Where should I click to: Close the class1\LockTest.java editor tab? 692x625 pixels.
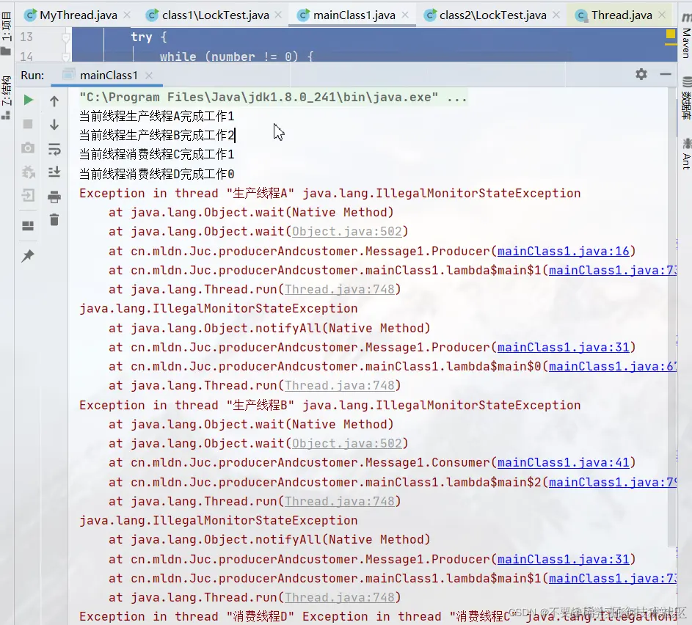click(278, 15)
